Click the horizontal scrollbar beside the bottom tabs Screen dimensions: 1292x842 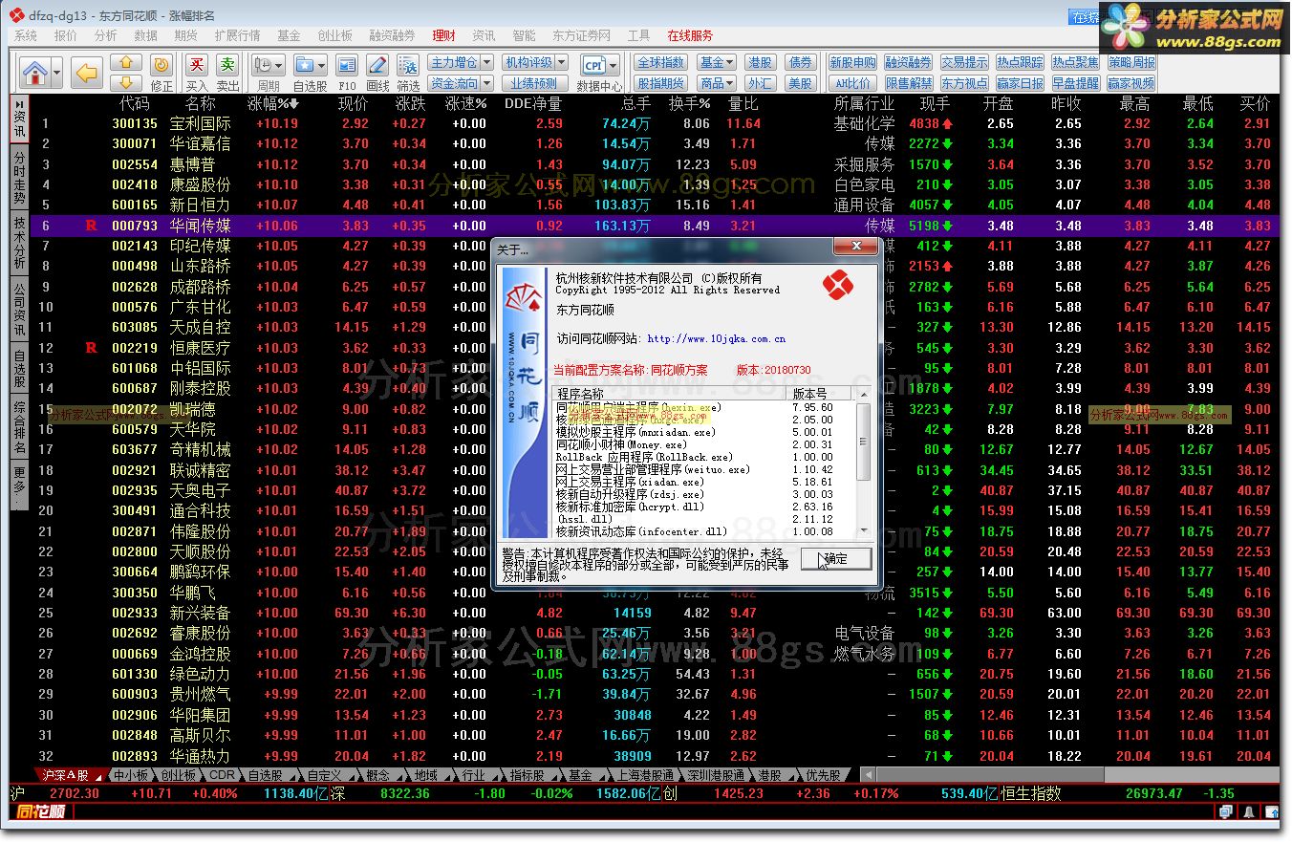tap(1070, 775)
